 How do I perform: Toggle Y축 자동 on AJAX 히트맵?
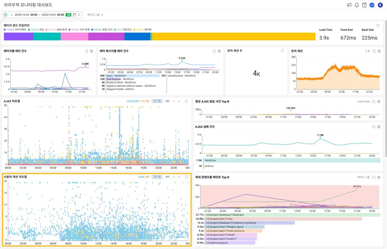tap(157, 101)
